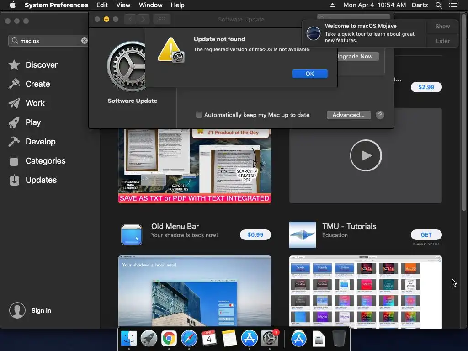Select the Create brush icon in sidebar
This screenshot has width=468, height=351.
click(14, 84)
